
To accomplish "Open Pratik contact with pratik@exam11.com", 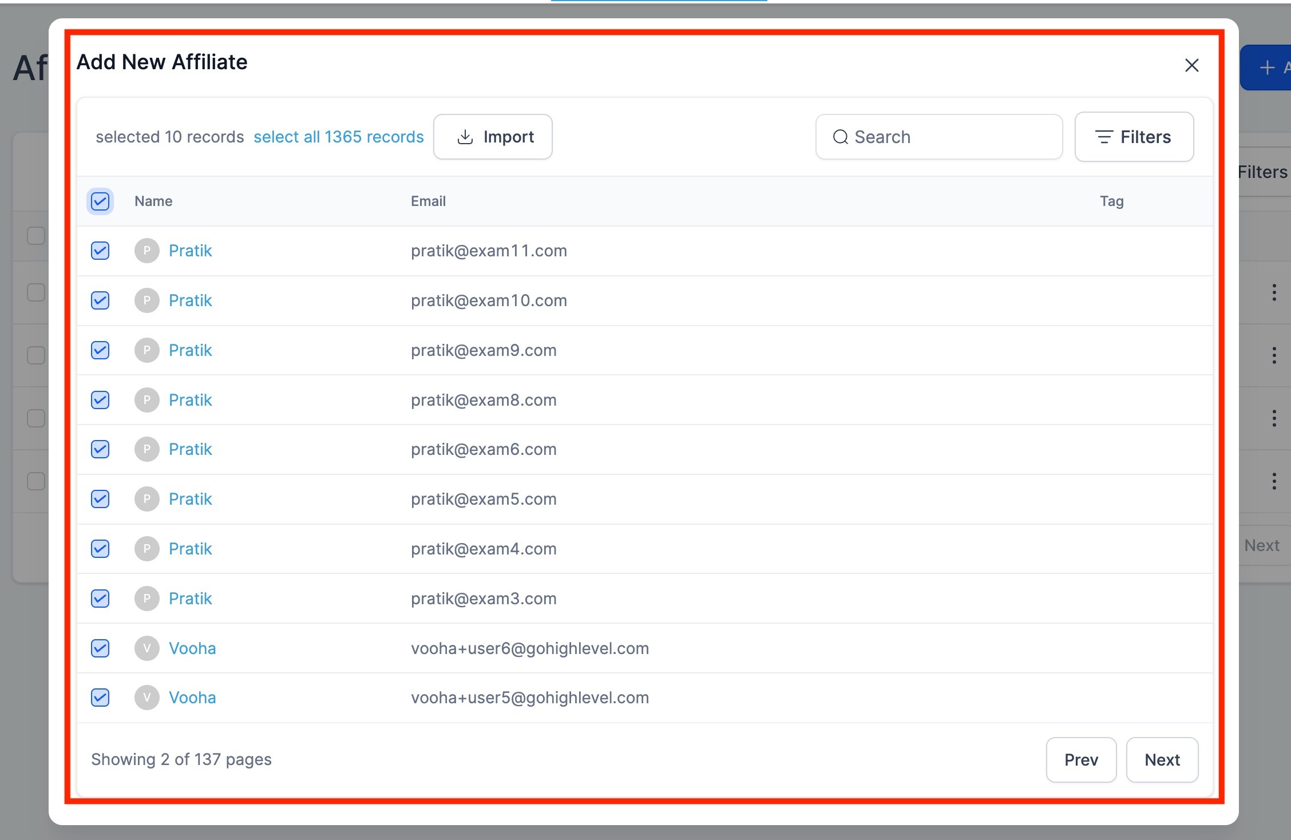I will tap(190, 251).
